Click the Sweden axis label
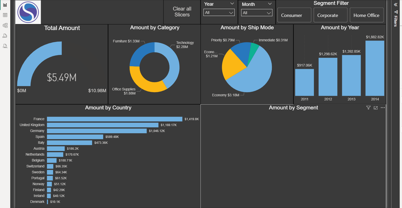This screenshot has height=208, width=402. pos(38,172)
